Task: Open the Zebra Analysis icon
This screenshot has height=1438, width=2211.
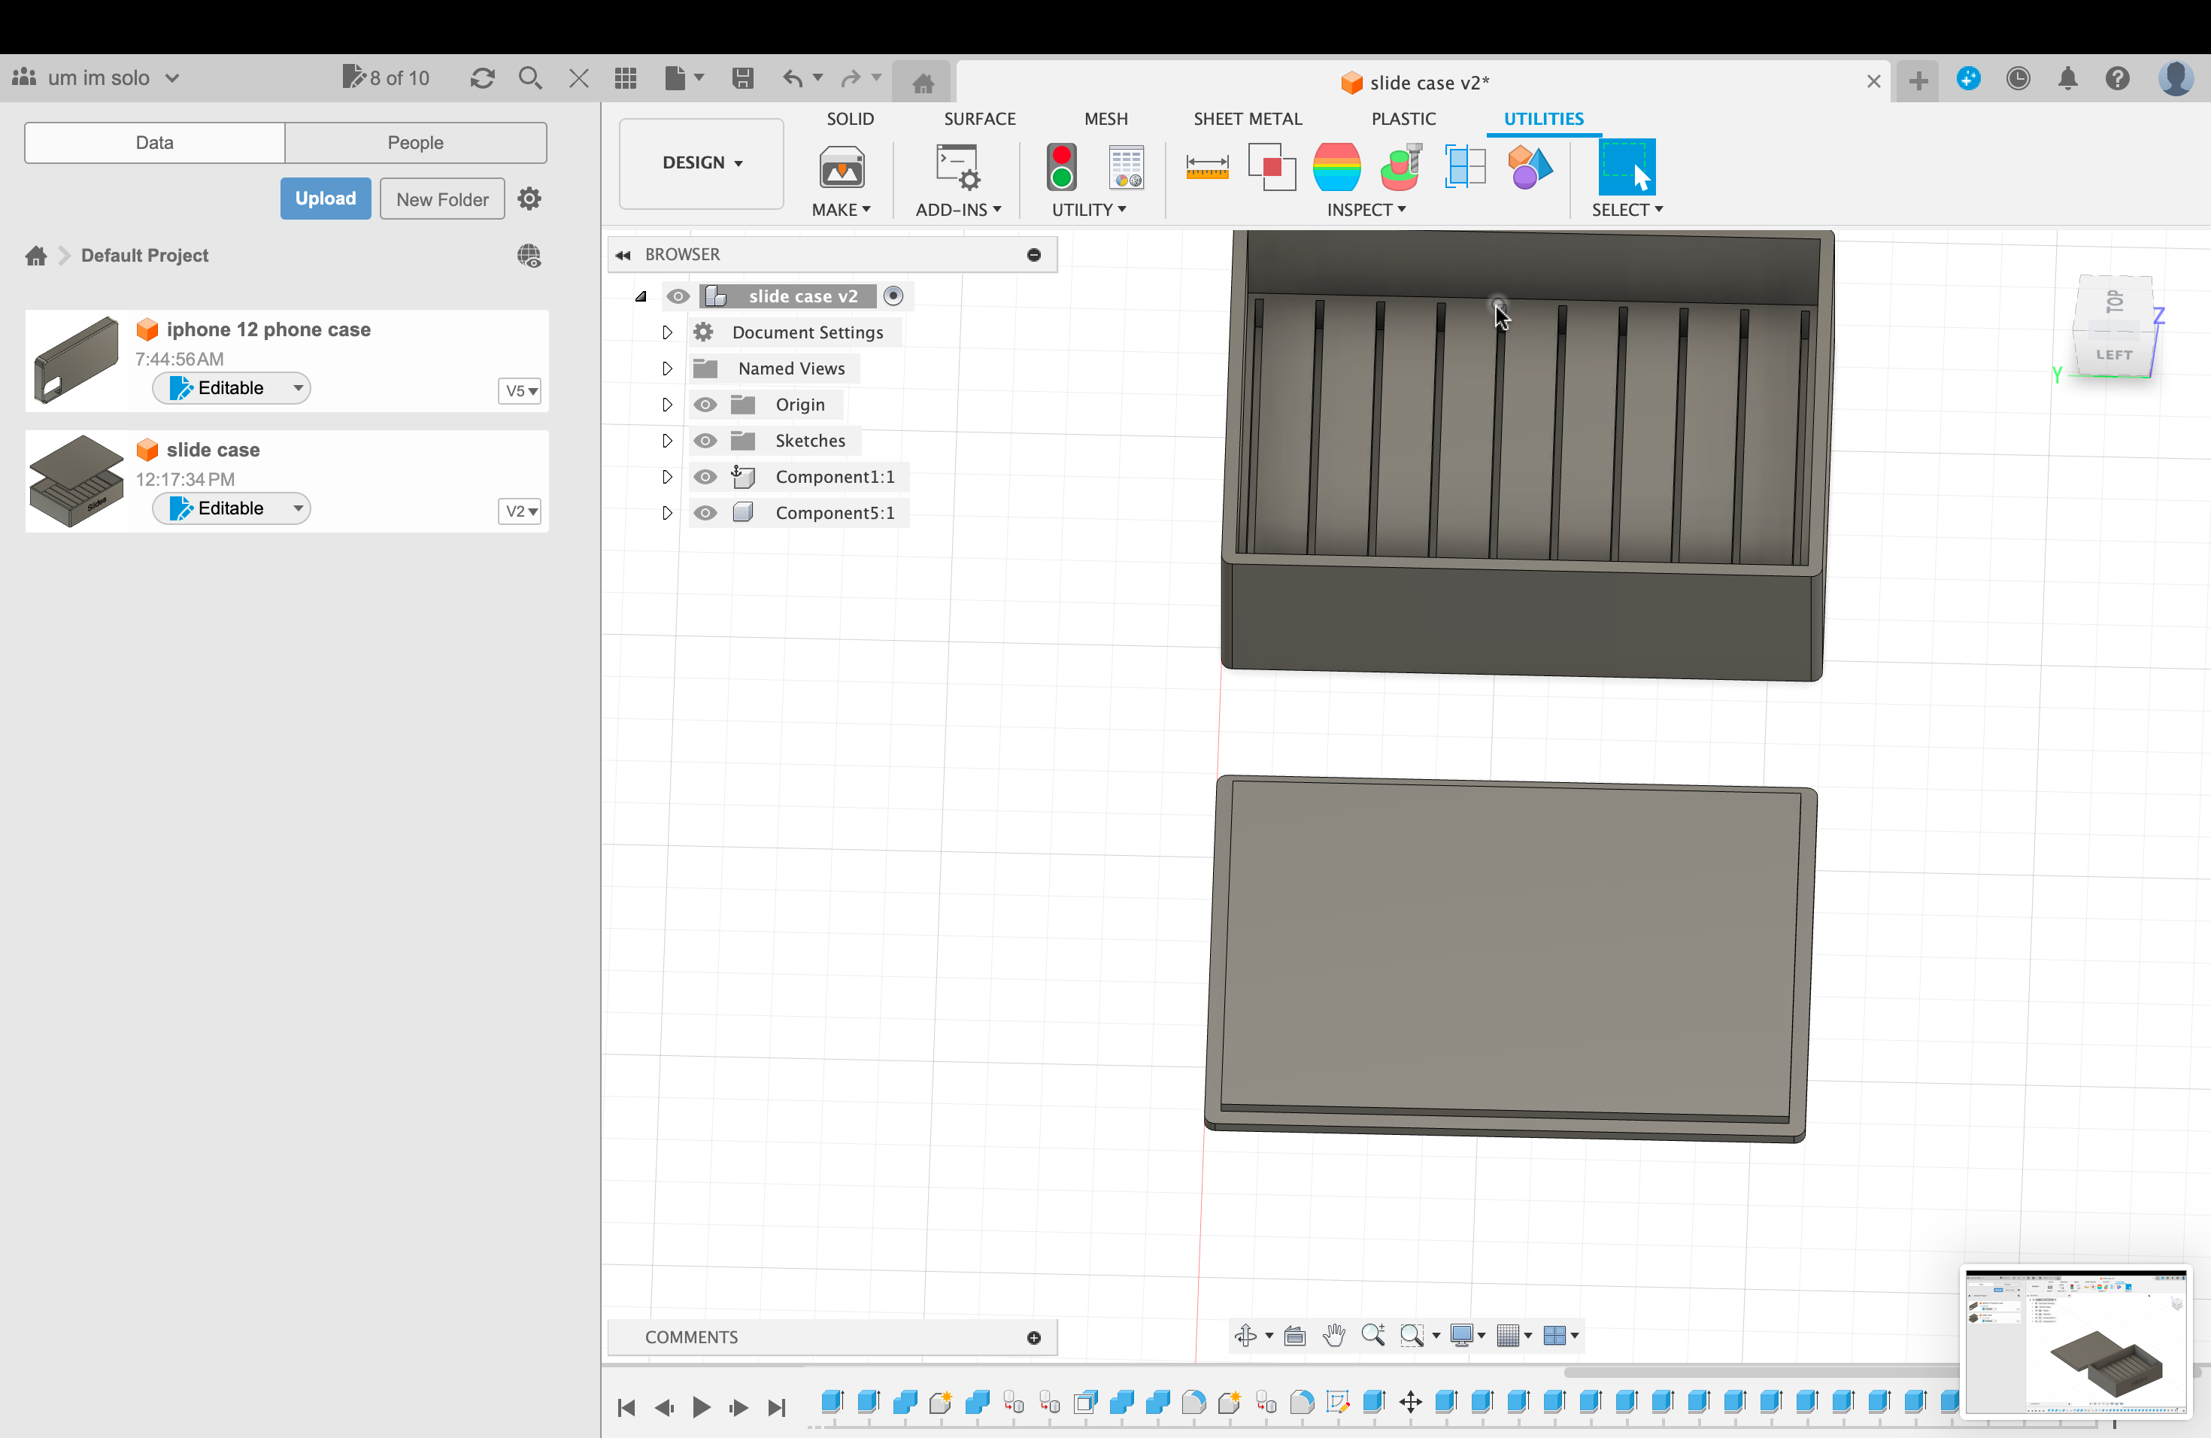Action: pyautogui.click(x=1336, y=167)
